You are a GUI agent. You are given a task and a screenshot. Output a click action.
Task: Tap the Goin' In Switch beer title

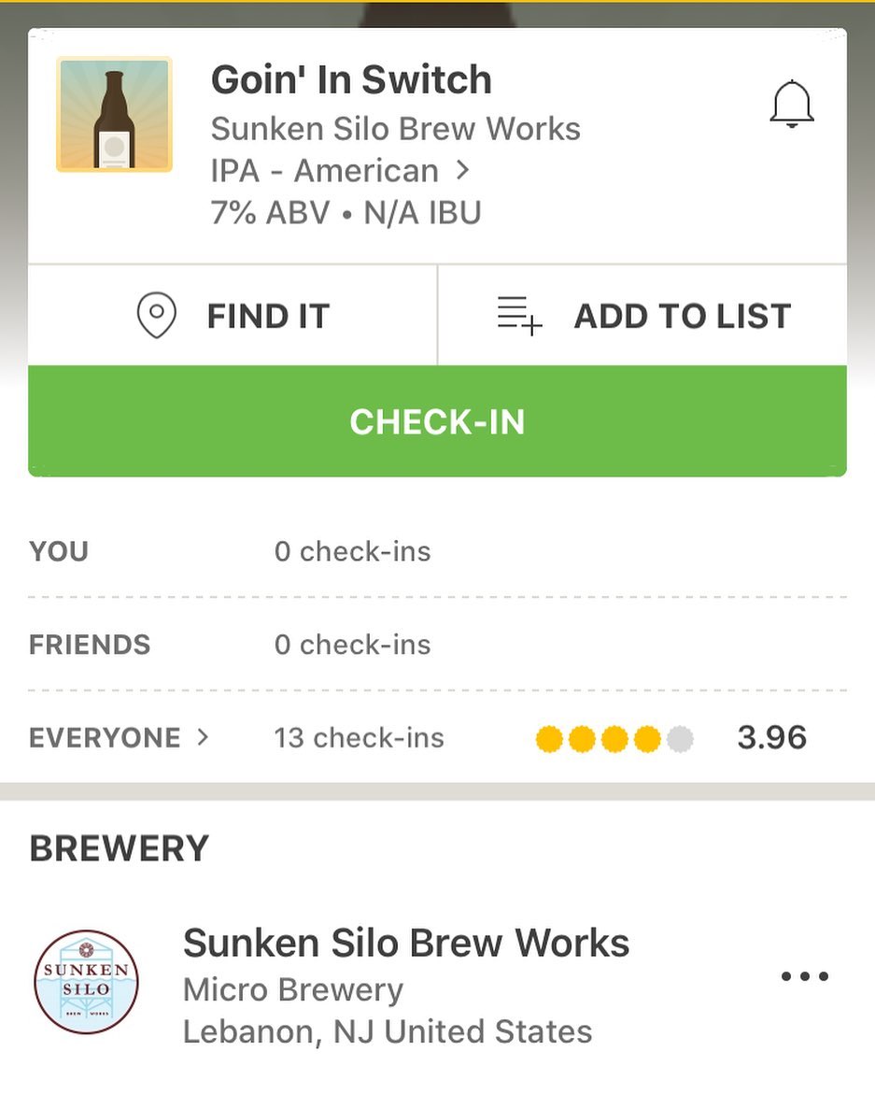(351, 79)
